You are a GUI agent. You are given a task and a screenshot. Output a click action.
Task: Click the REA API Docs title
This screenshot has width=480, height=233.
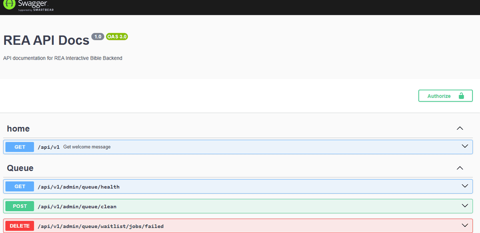tap(46, 40)
